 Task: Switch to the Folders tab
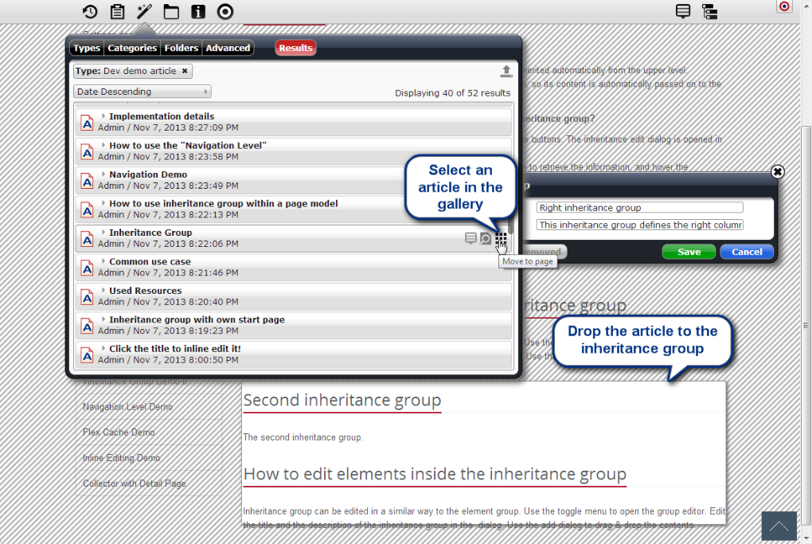click(182, 48)
